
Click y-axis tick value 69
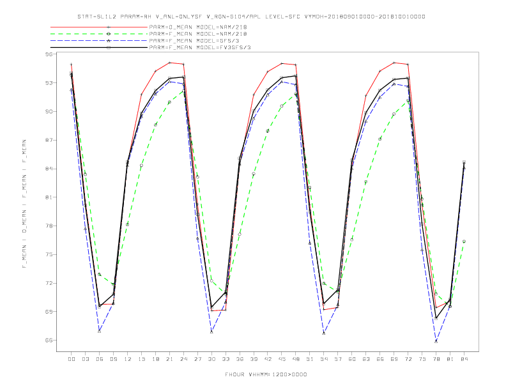click(49, 312)
